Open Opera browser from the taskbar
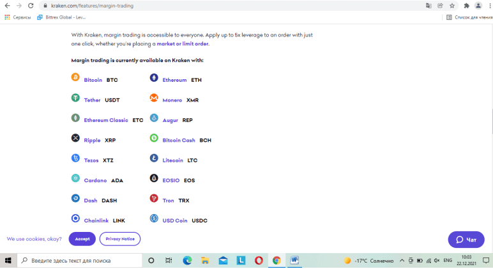This screenshot has width=493, height=269. click(259, 261)
